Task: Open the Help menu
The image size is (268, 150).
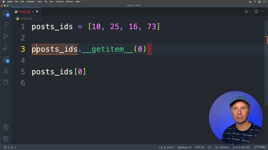Action: (77, 2)
